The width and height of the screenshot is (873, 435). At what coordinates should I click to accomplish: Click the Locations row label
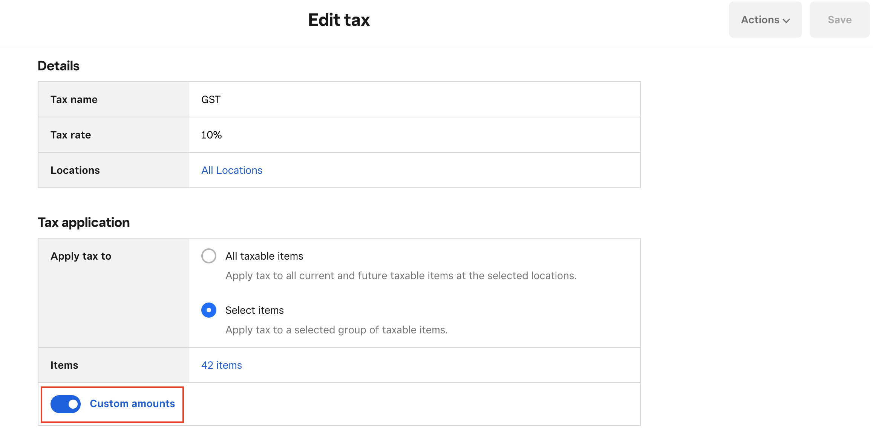coord(75,170)
